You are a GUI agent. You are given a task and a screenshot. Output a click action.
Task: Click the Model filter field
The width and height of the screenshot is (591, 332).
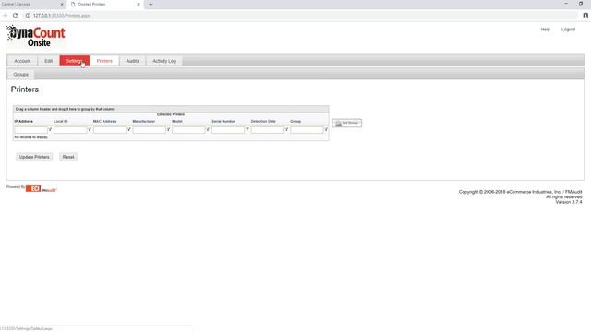[188, 130]
